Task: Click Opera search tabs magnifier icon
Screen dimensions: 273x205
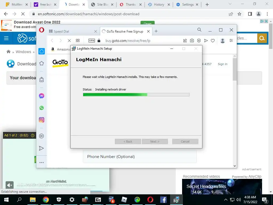Action: coord(199,30)
